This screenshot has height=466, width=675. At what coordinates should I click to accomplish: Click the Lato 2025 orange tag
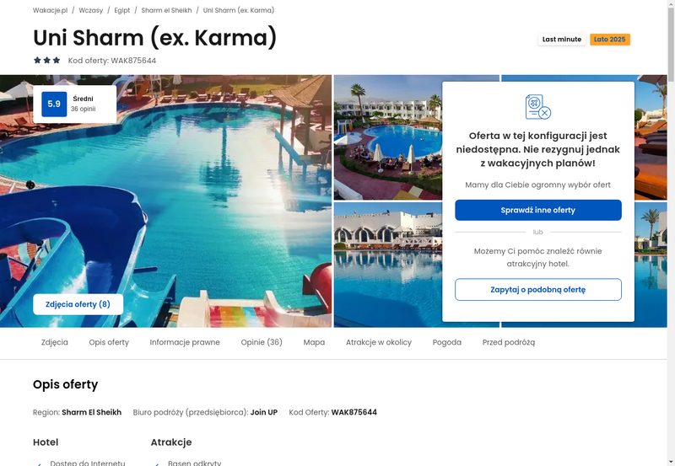(x=609, y=39)
